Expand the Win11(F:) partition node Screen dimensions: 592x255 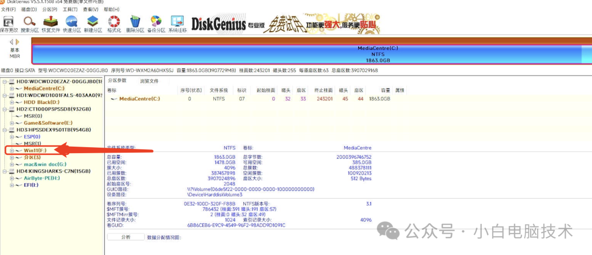pyautogui.click(x=12, y=150)
